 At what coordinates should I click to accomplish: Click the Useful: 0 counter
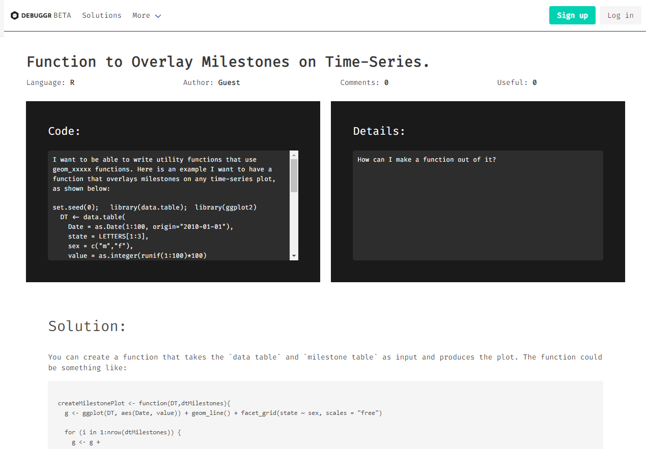[517, 82]
